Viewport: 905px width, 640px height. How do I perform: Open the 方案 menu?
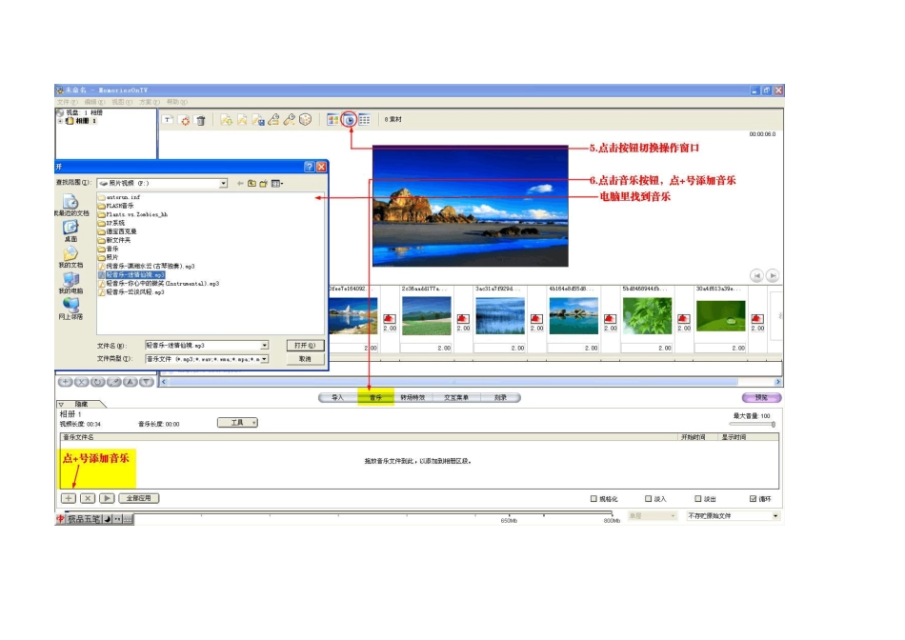point(149,102)
